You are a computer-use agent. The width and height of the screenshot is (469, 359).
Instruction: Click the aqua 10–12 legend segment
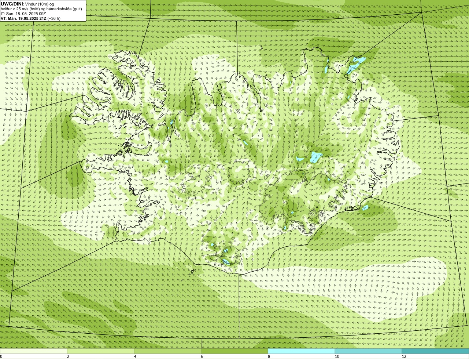coord(369,351)
